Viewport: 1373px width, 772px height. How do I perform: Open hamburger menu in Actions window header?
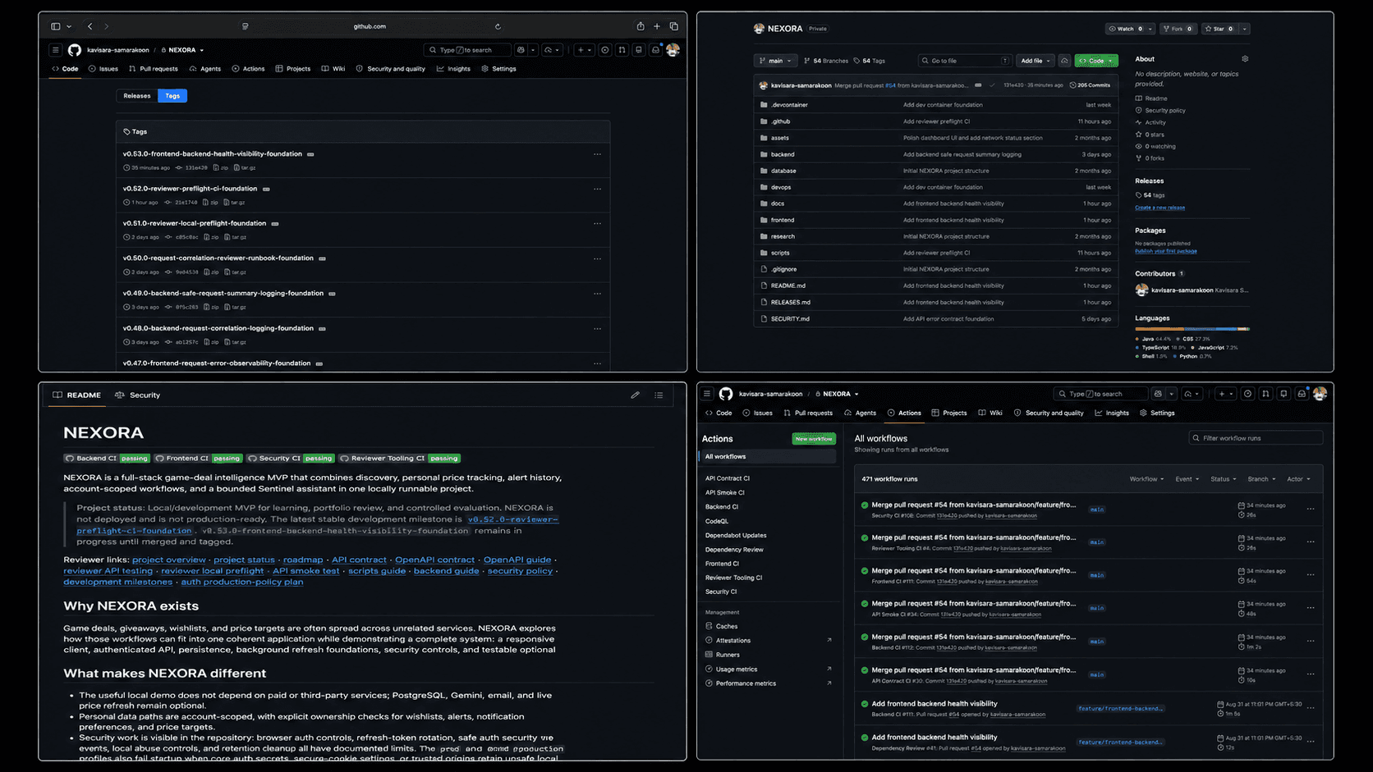pyautogui.click(x=707, y=394)
